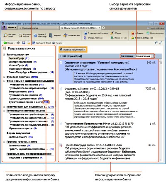Select Законопроекты (14)

(20, 146)
